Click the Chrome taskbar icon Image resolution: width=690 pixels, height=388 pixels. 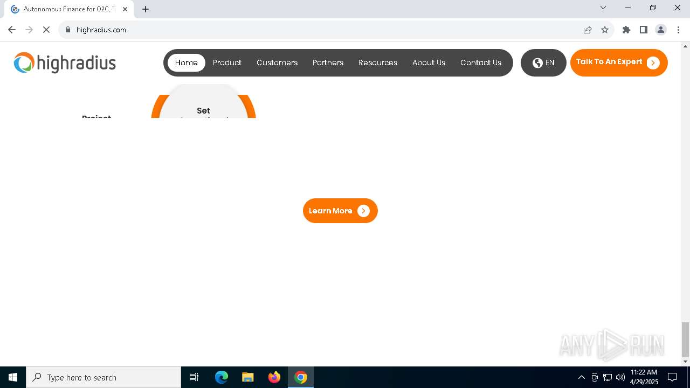301,377
